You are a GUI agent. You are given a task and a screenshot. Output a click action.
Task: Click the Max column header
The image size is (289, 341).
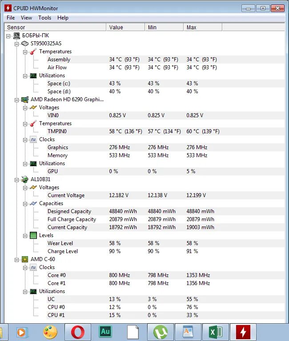point(203,28)
